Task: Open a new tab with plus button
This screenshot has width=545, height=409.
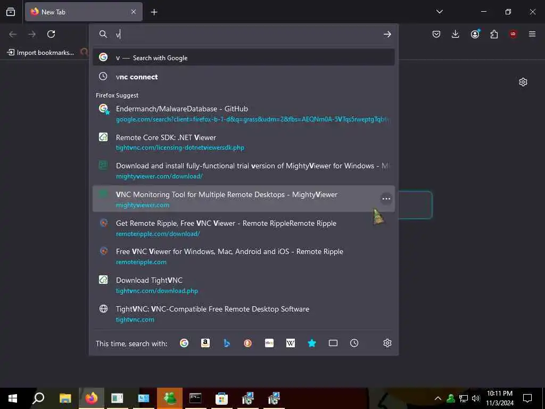Action: pyautogui.click(x=154, y=12)
